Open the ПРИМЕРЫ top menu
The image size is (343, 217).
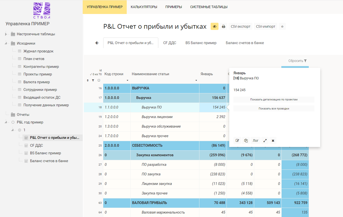click(174, 7)
